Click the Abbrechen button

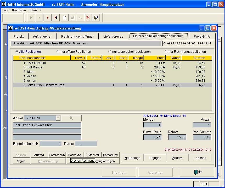coord(155,172)
